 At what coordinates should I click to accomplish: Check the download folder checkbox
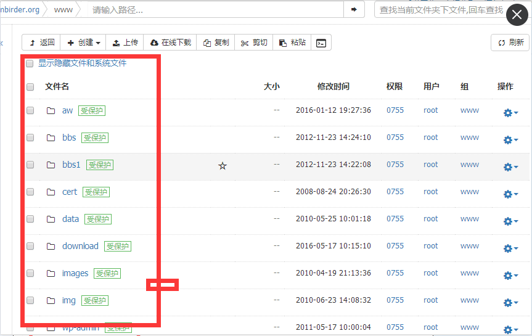30,246
